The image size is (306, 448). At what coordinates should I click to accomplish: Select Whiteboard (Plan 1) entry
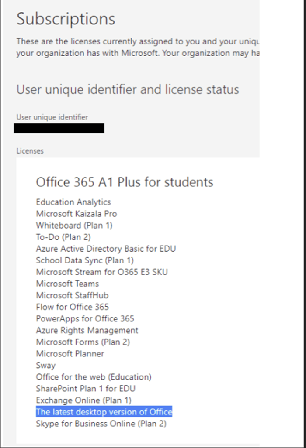point(74,226)
